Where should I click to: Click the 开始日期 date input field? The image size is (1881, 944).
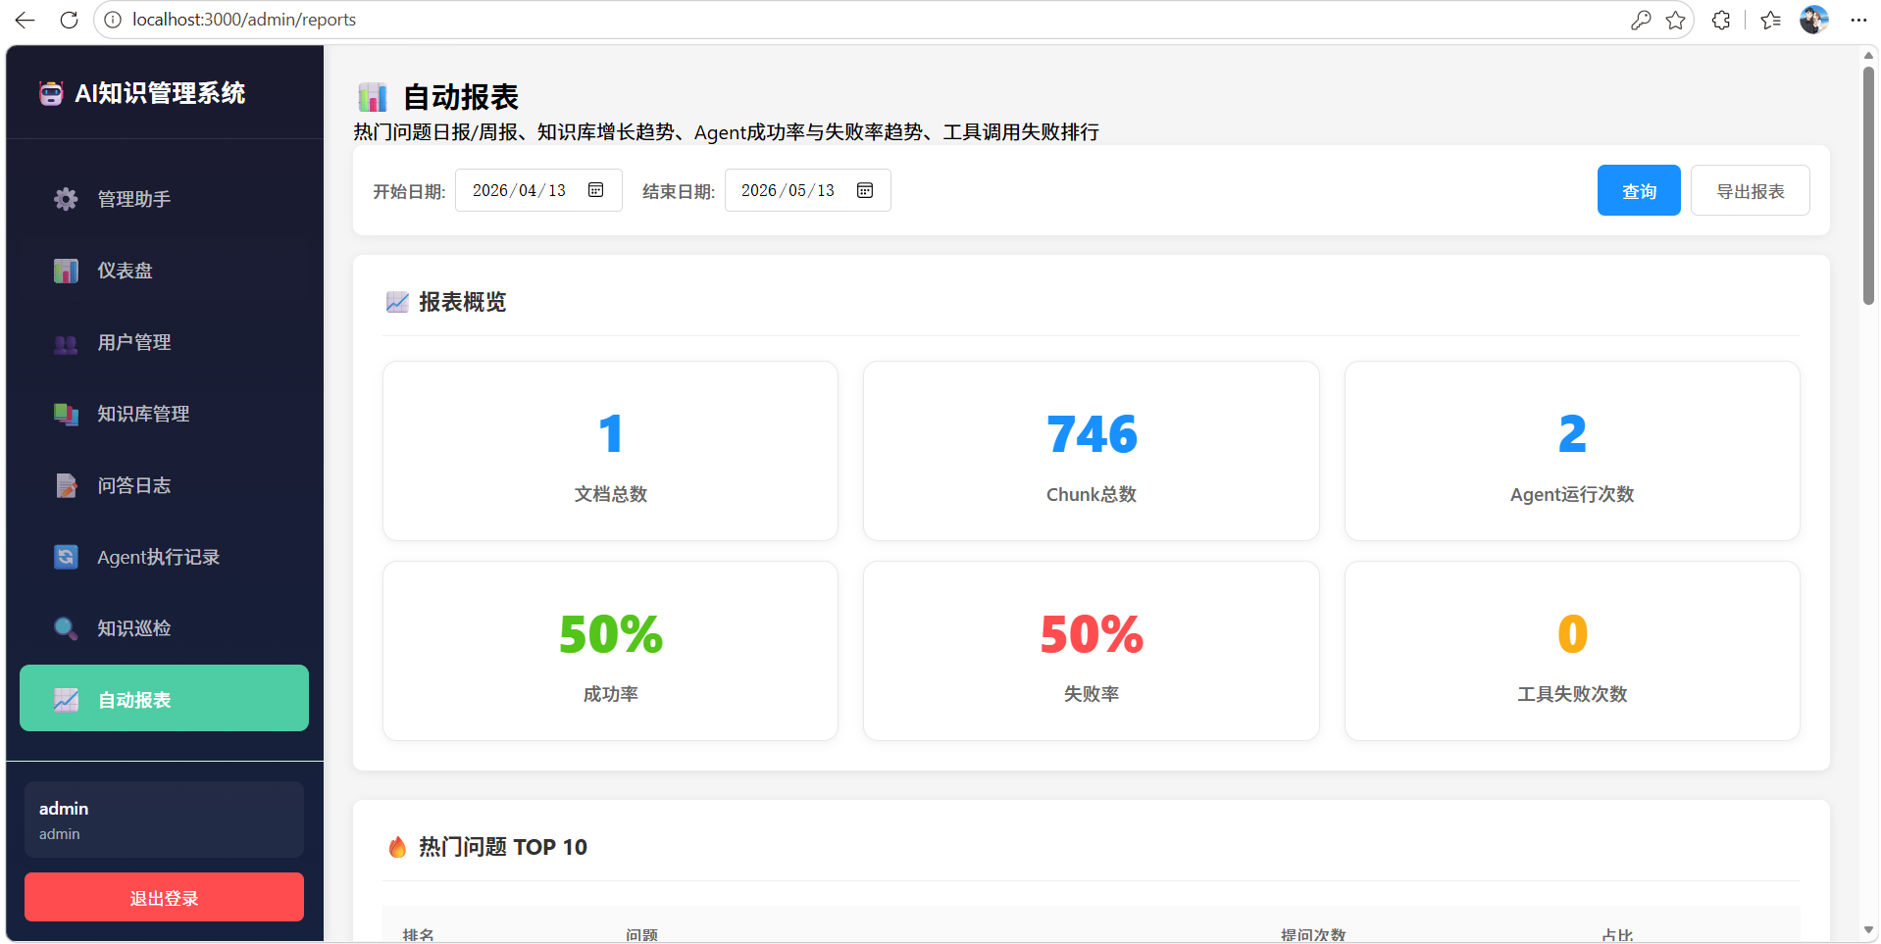[x=538, y=190]
